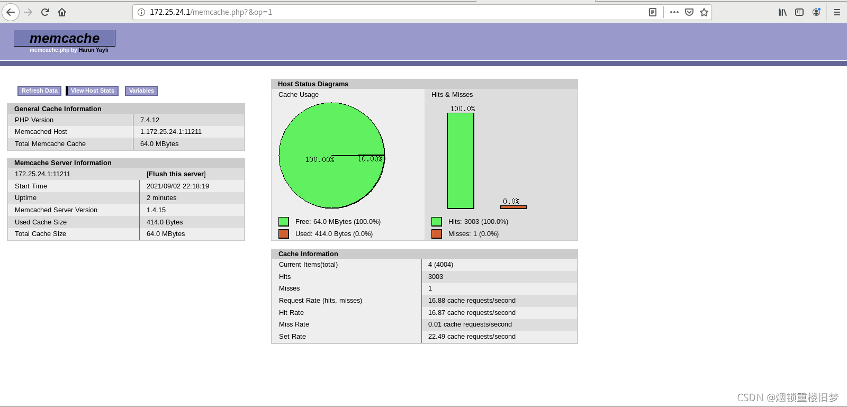This screenshot has height=407, width=847.
Task: Select Memcached Host value 1.172.25.24.1:11211
Action: coord(171,132)
